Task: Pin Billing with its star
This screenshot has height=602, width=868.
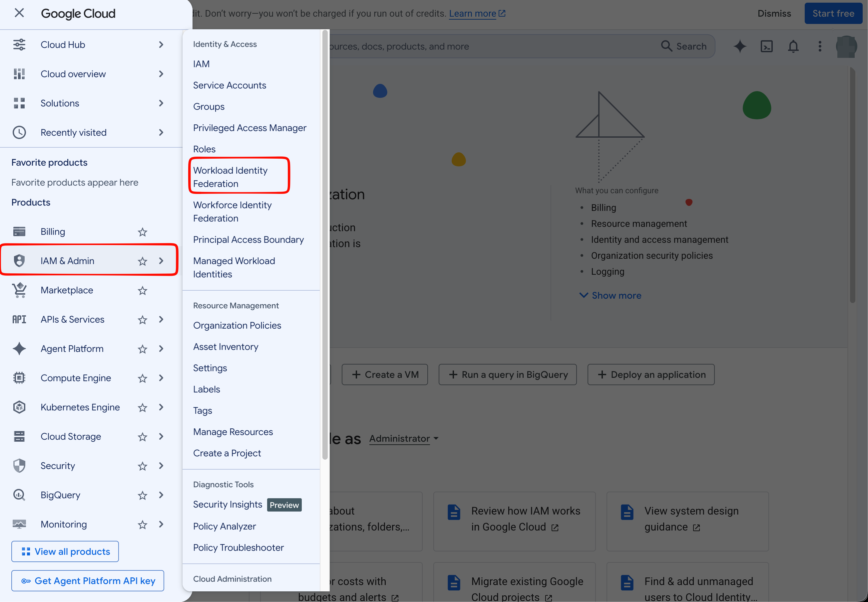Action: click(x=143, y=232)
